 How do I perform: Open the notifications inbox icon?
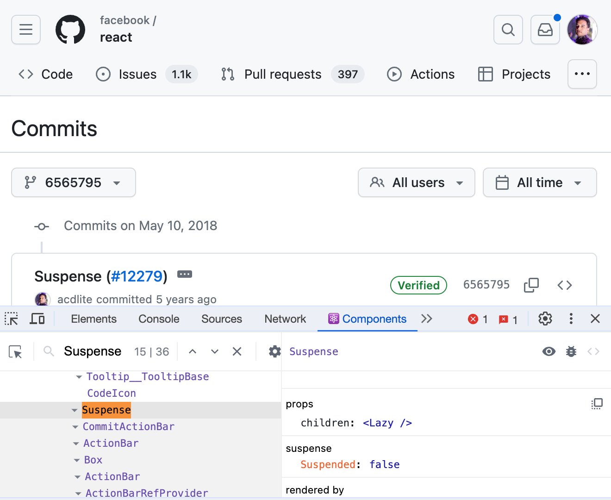[x=545, y=30]
